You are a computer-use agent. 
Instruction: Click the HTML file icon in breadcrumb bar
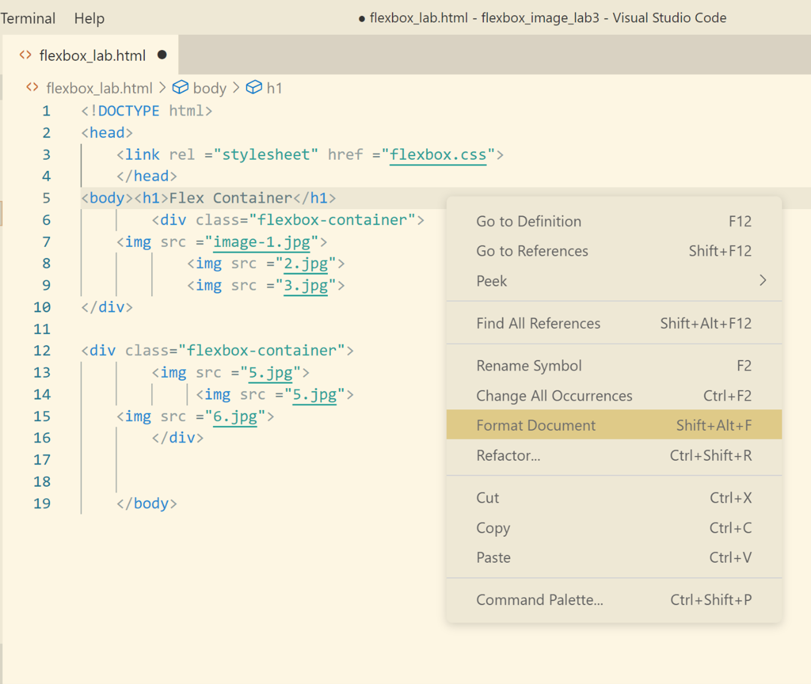pos(32,88)
